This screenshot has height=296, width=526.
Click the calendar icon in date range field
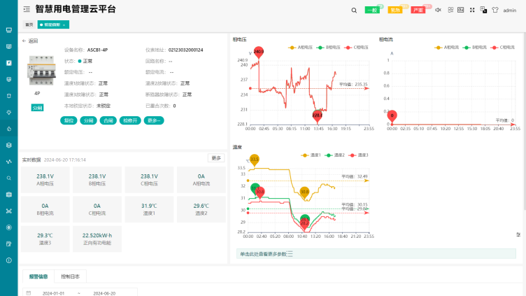(x=29, y=293)
